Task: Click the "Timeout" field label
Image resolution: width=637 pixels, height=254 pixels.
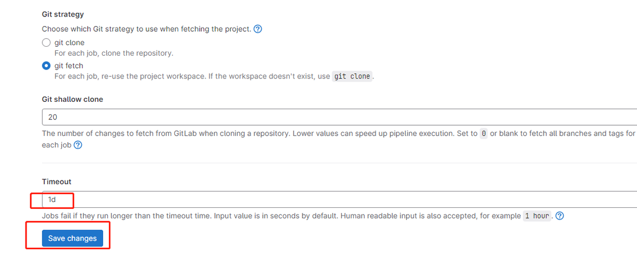Action: (x=56, y=181)
